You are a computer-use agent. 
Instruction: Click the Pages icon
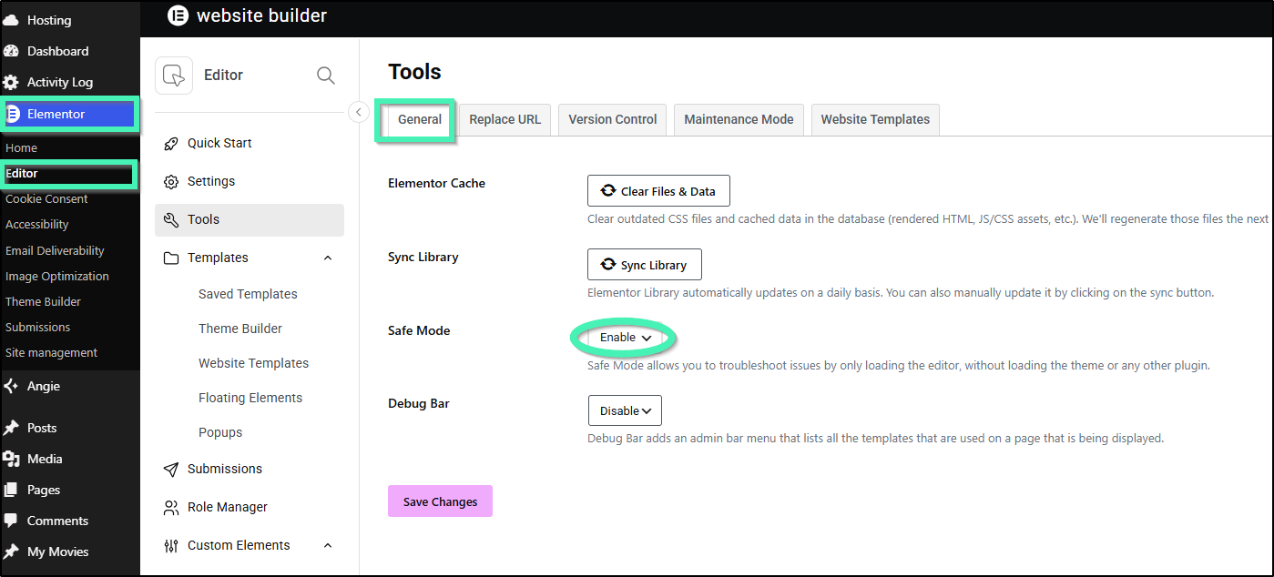click(x=12, y=490)
